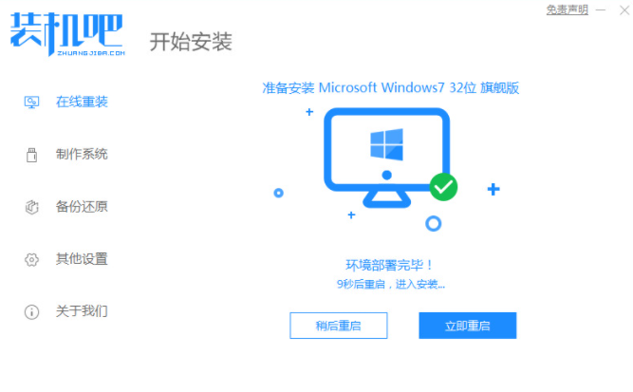Select 制作系统 in the sidebar

[x=82, y=154]
